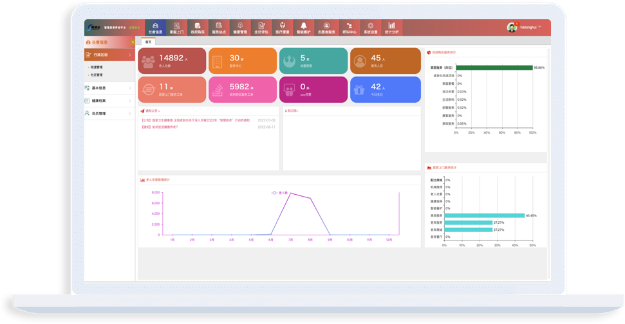Screen dimensions: 625x324
Task: Open the 智能看护 bell icon in the top navigation
Action: (304, 26)
